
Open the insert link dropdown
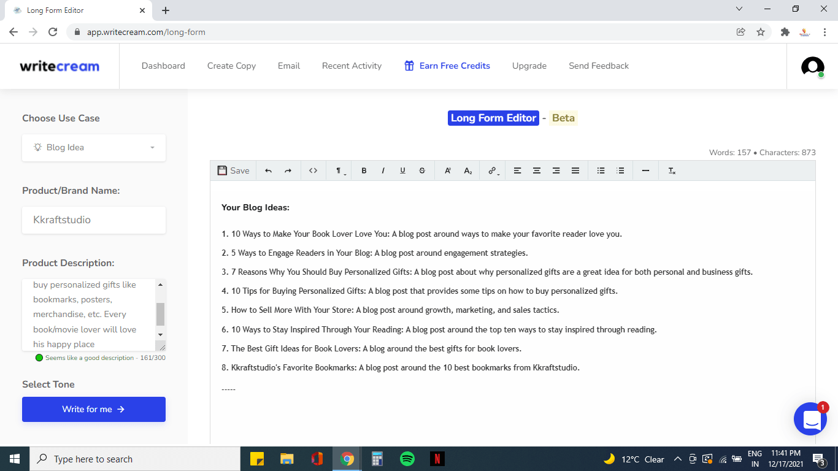point(493,170)
